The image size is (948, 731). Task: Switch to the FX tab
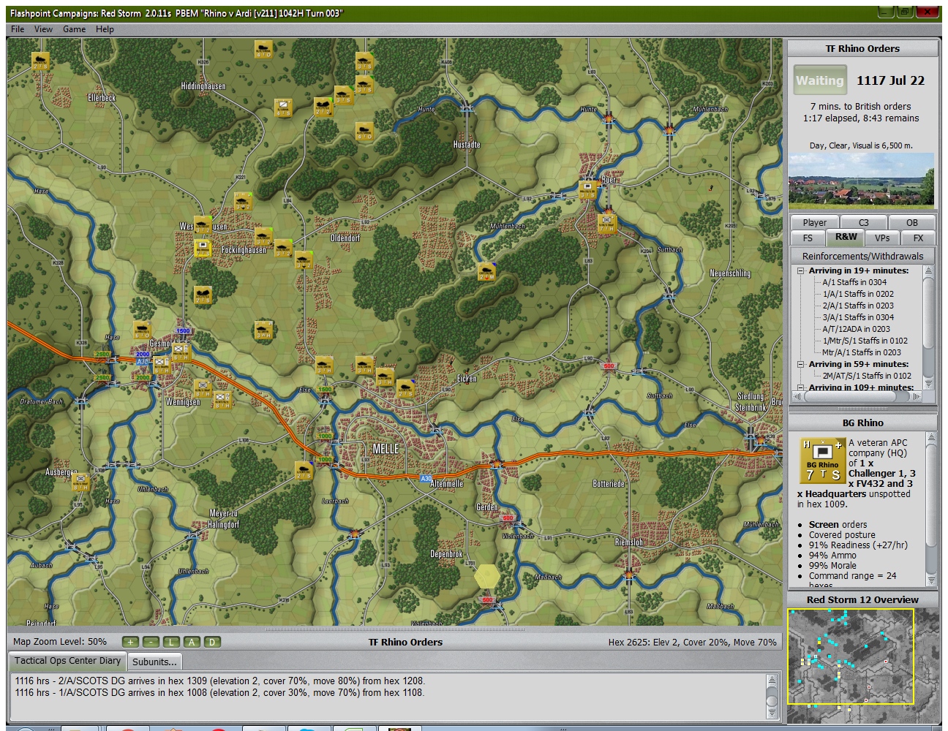pos(918,238)
